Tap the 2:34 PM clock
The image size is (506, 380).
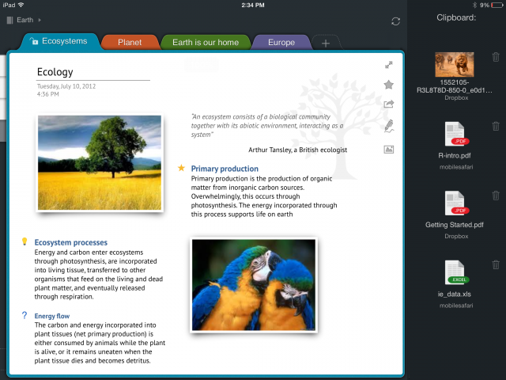click(253, 6)
